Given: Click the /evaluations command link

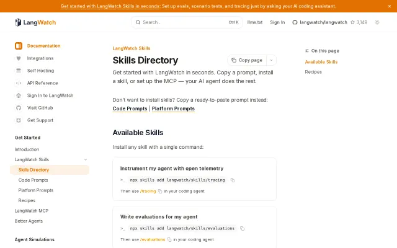Looking at the screenshot, I should pos(153,240).
